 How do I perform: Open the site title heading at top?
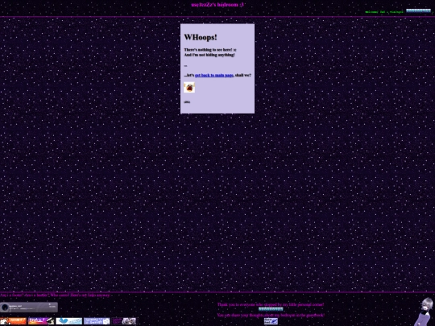point(217,5)
